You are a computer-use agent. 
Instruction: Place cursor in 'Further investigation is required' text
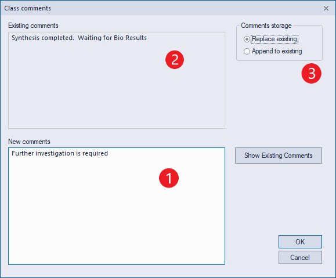pos(60,153)
